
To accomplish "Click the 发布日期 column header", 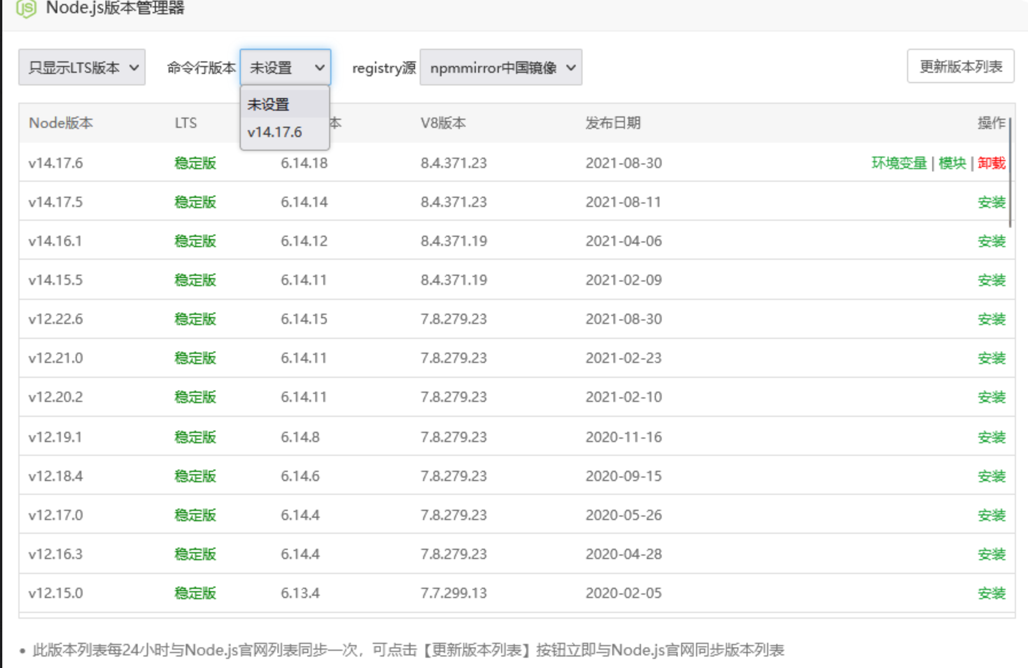I will coord(613,123).
